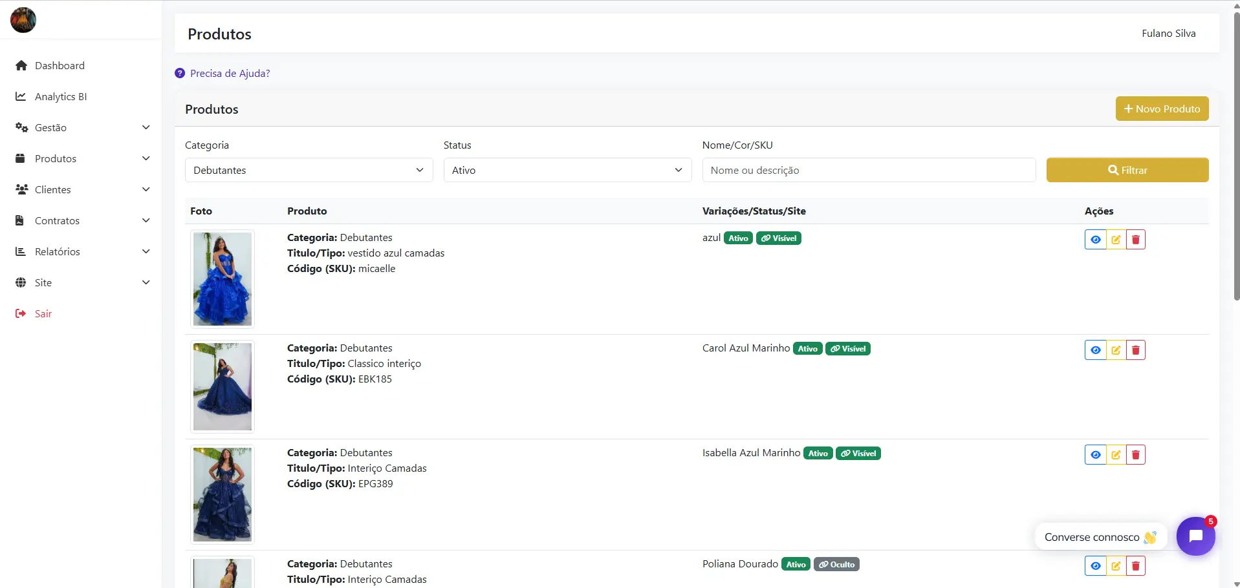The image size is (1240, 588).
Task: Click the Converse conosco chat prompt
Action: tap(1101, 537)
